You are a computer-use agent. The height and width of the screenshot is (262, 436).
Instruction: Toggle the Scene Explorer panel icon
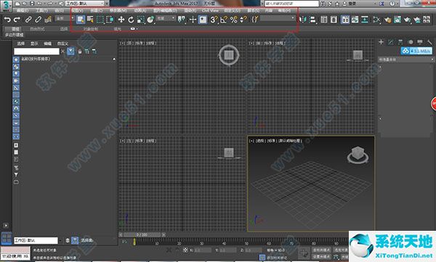pos(324,20)
